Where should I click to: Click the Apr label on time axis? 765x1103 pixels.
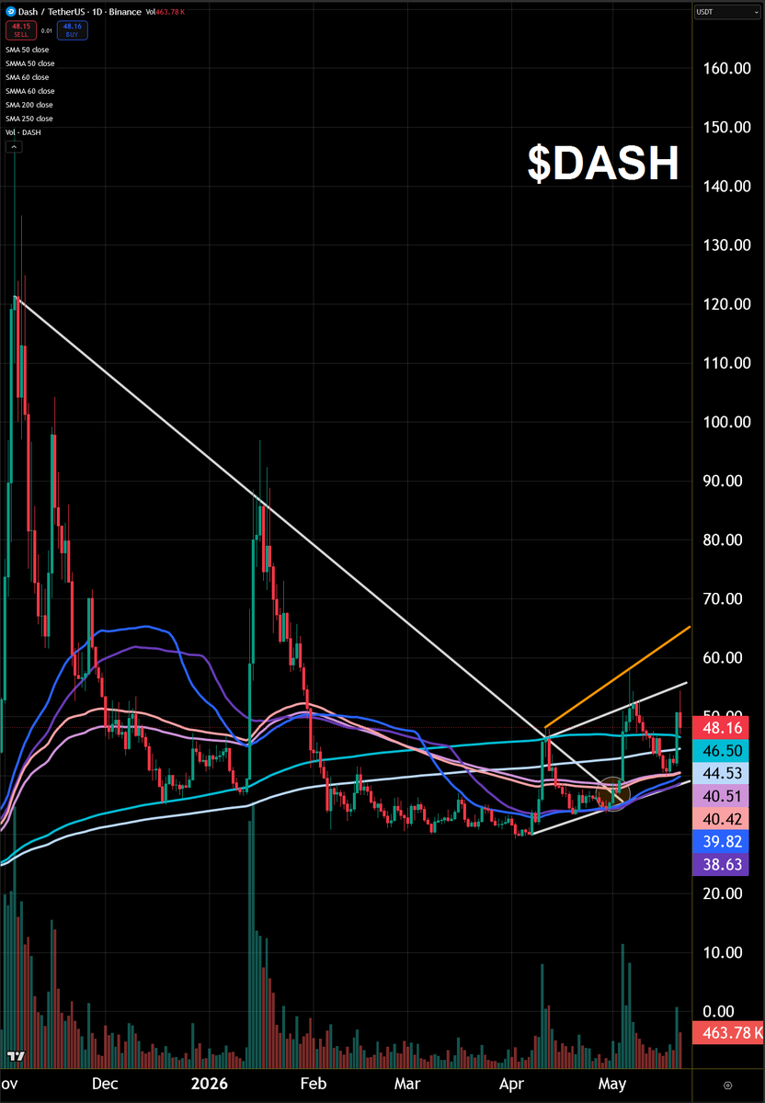pyautogui.click(x=511, y=1085)
